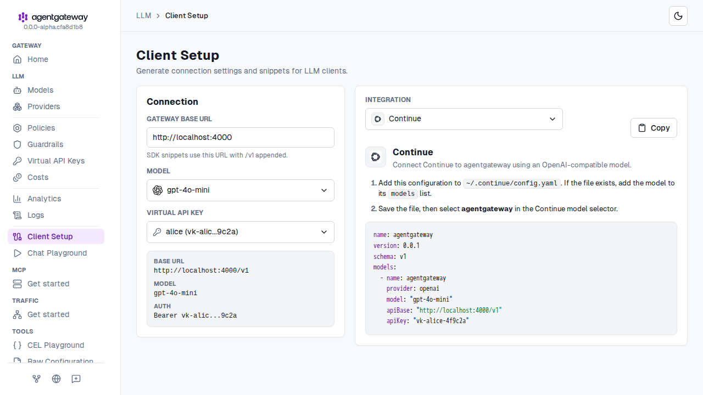Click the MCP Get started server icon
Image resolution: width=703 pixels, height=395 pixels.
[x=18, y=284]
